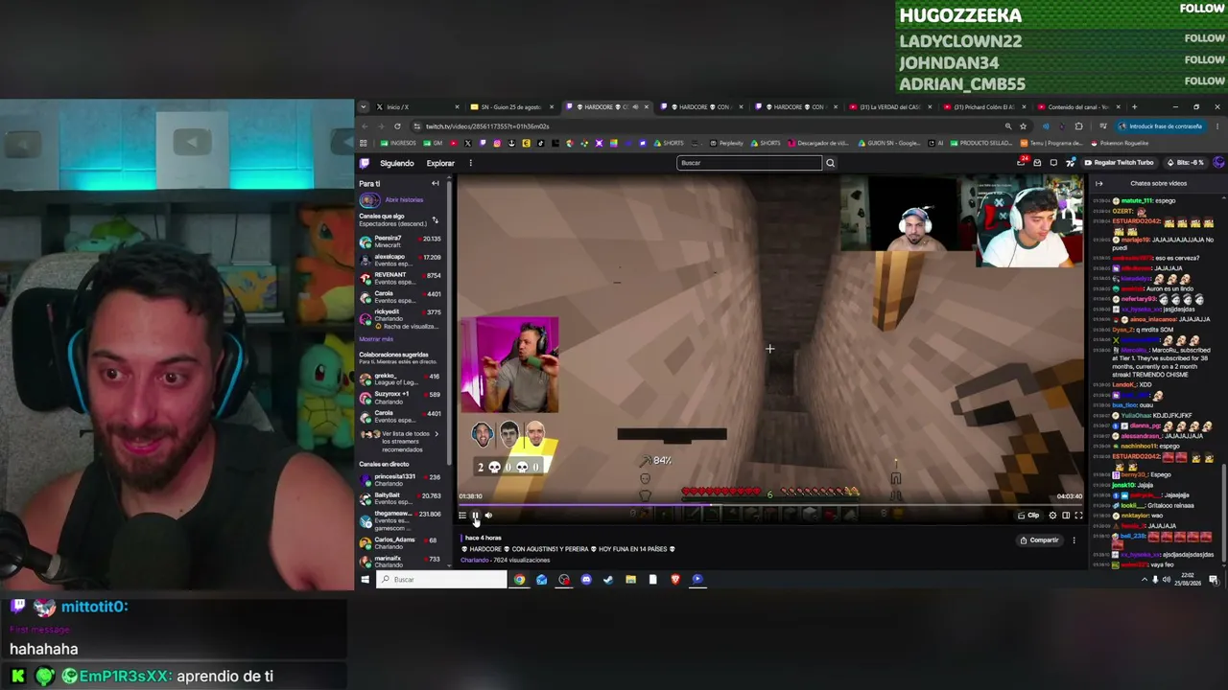Click the Twitch logo home icon
Screen dimensions: 1228x690
pyautogui.click(x=365, y=163)
